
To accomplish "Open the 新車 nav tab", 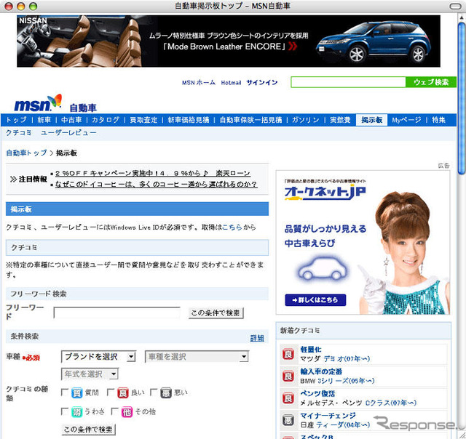I will point(44,120).
